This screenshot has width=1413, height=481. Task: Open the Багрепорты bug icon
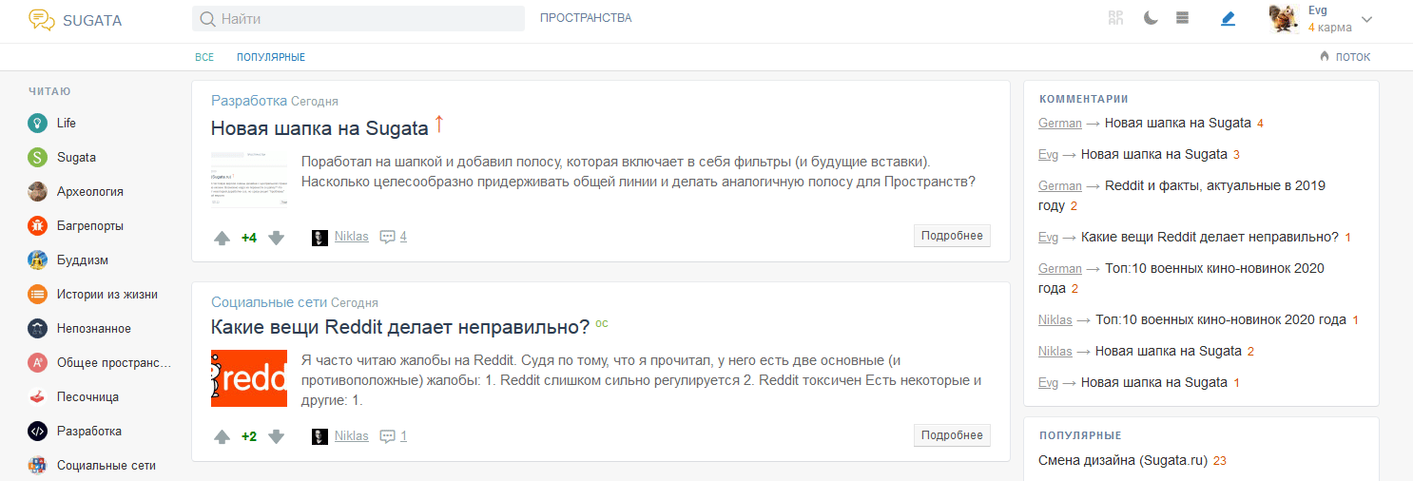point(37,225)
